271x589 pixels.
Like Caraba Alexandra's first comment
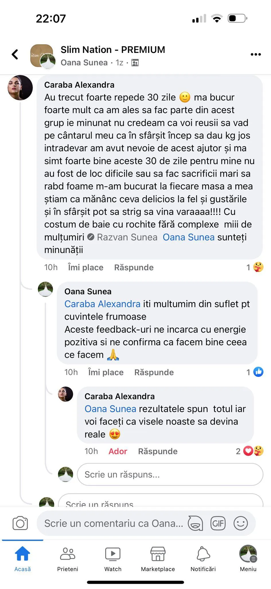(x=85, y=267)
